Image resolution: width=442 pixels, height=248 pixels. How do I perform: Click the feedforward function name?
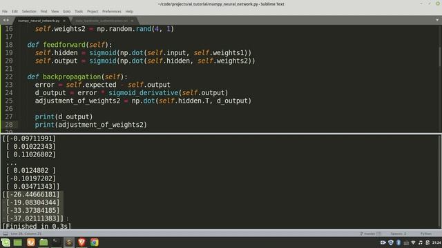pyautogui.click(x=64, y=45)
